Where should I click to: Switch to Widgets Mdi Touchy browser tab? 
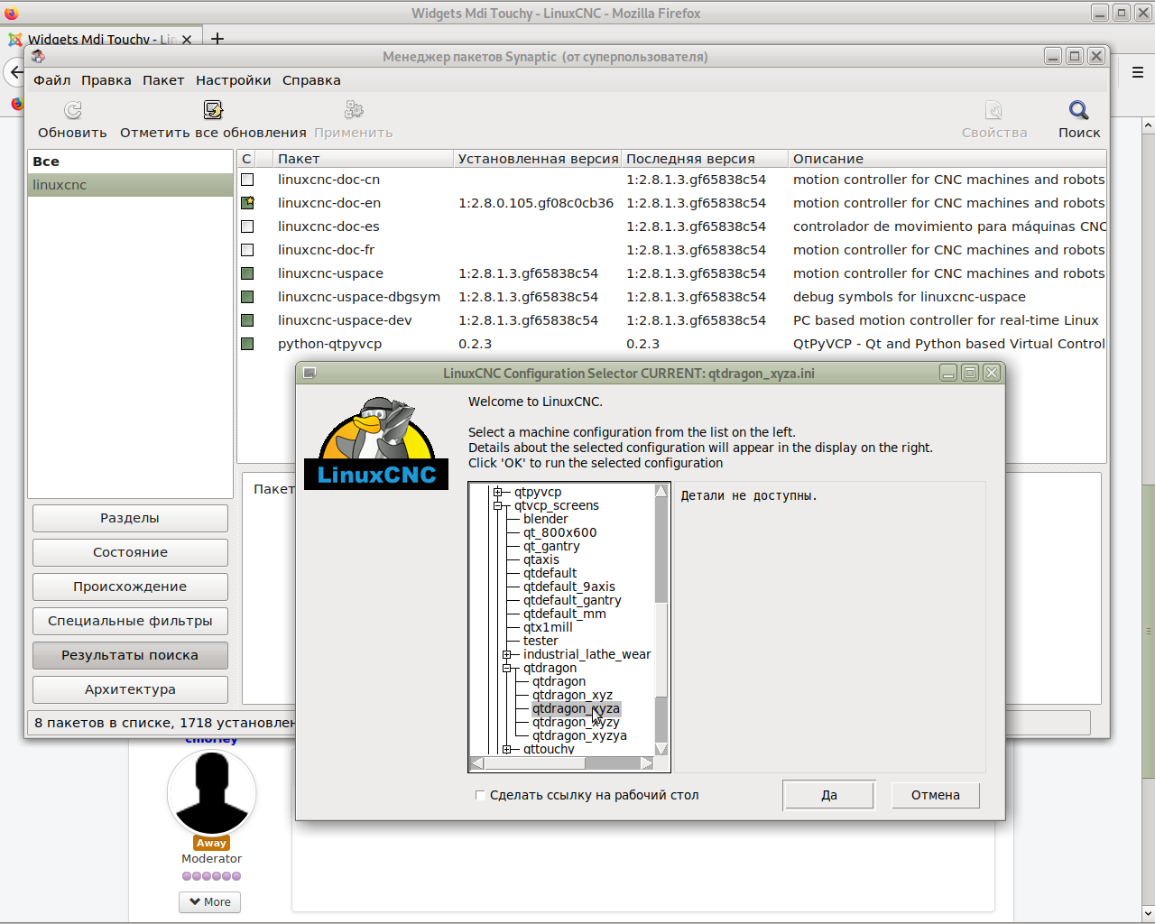tap(101, 40)
